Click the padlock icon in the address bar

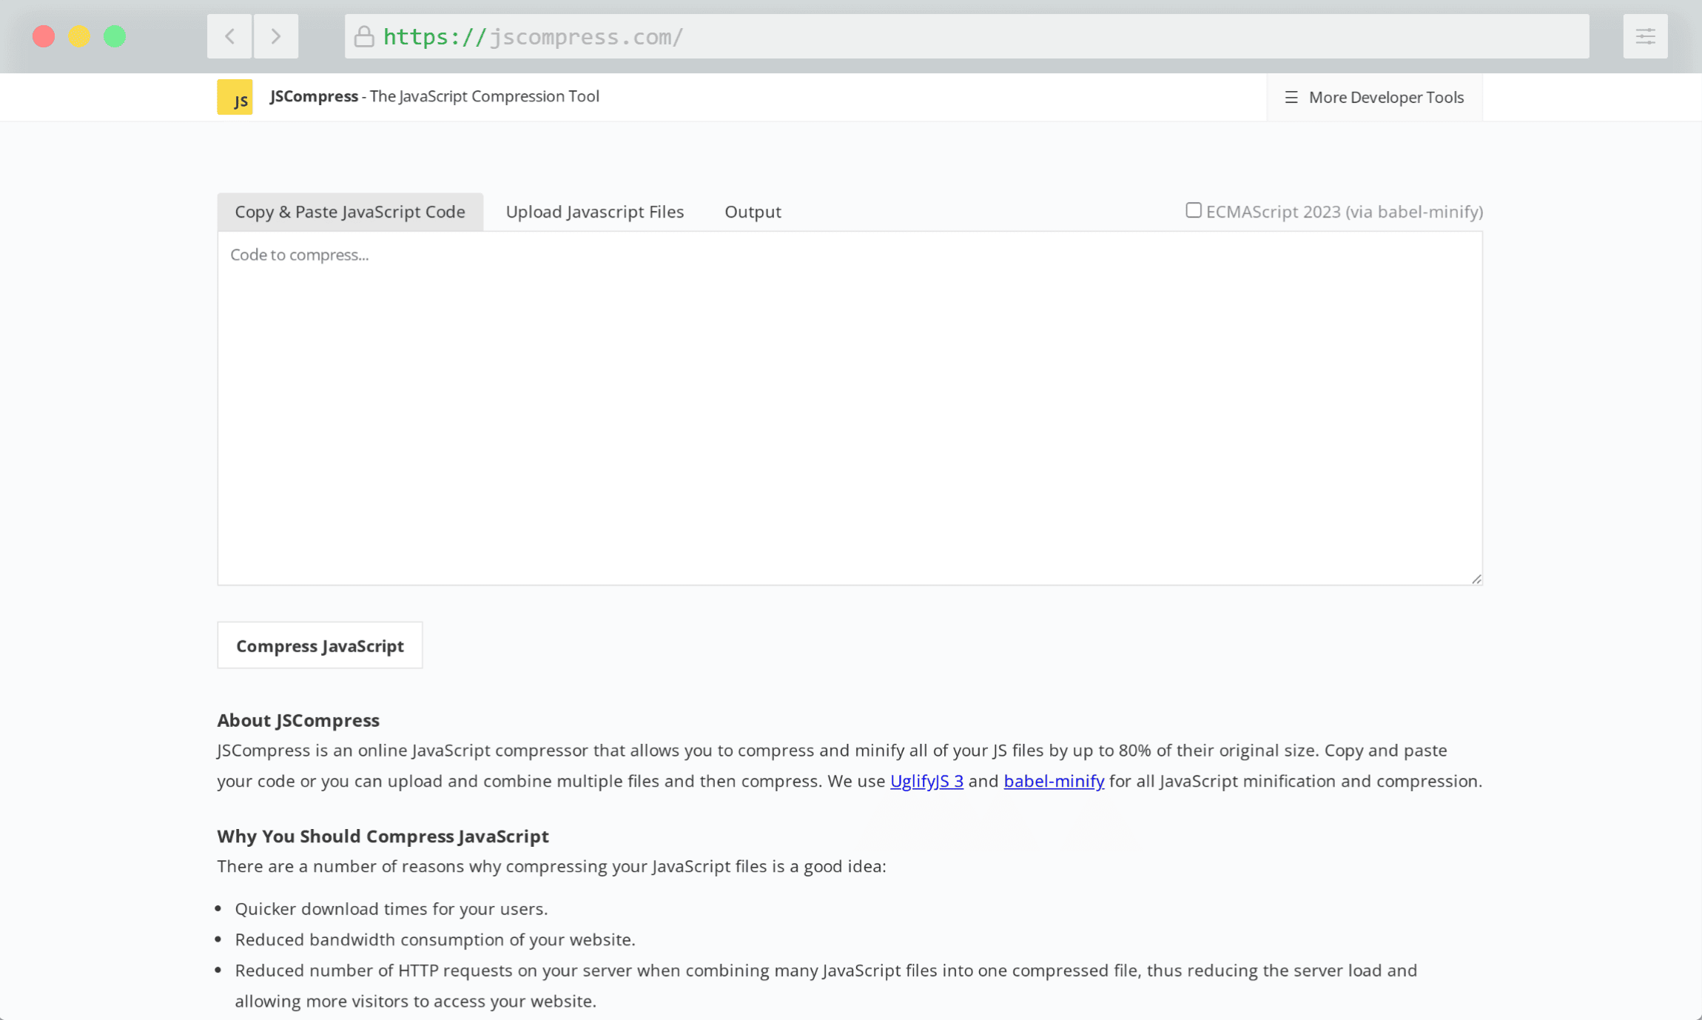[x=364, y=36]
